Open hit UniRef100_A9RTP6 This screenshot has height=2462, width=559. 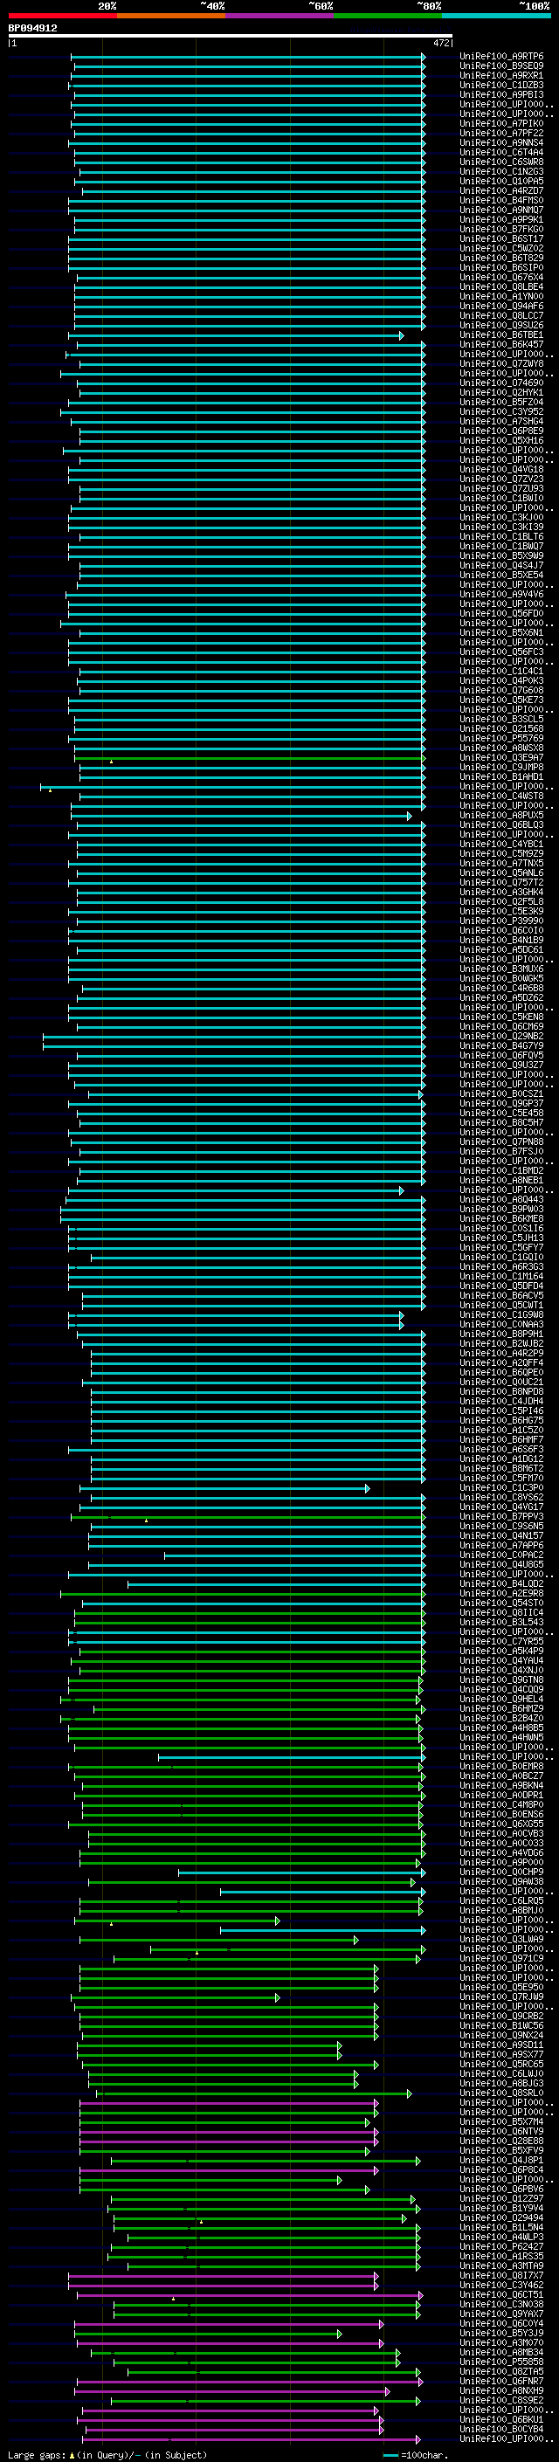[x=501, y=57]
